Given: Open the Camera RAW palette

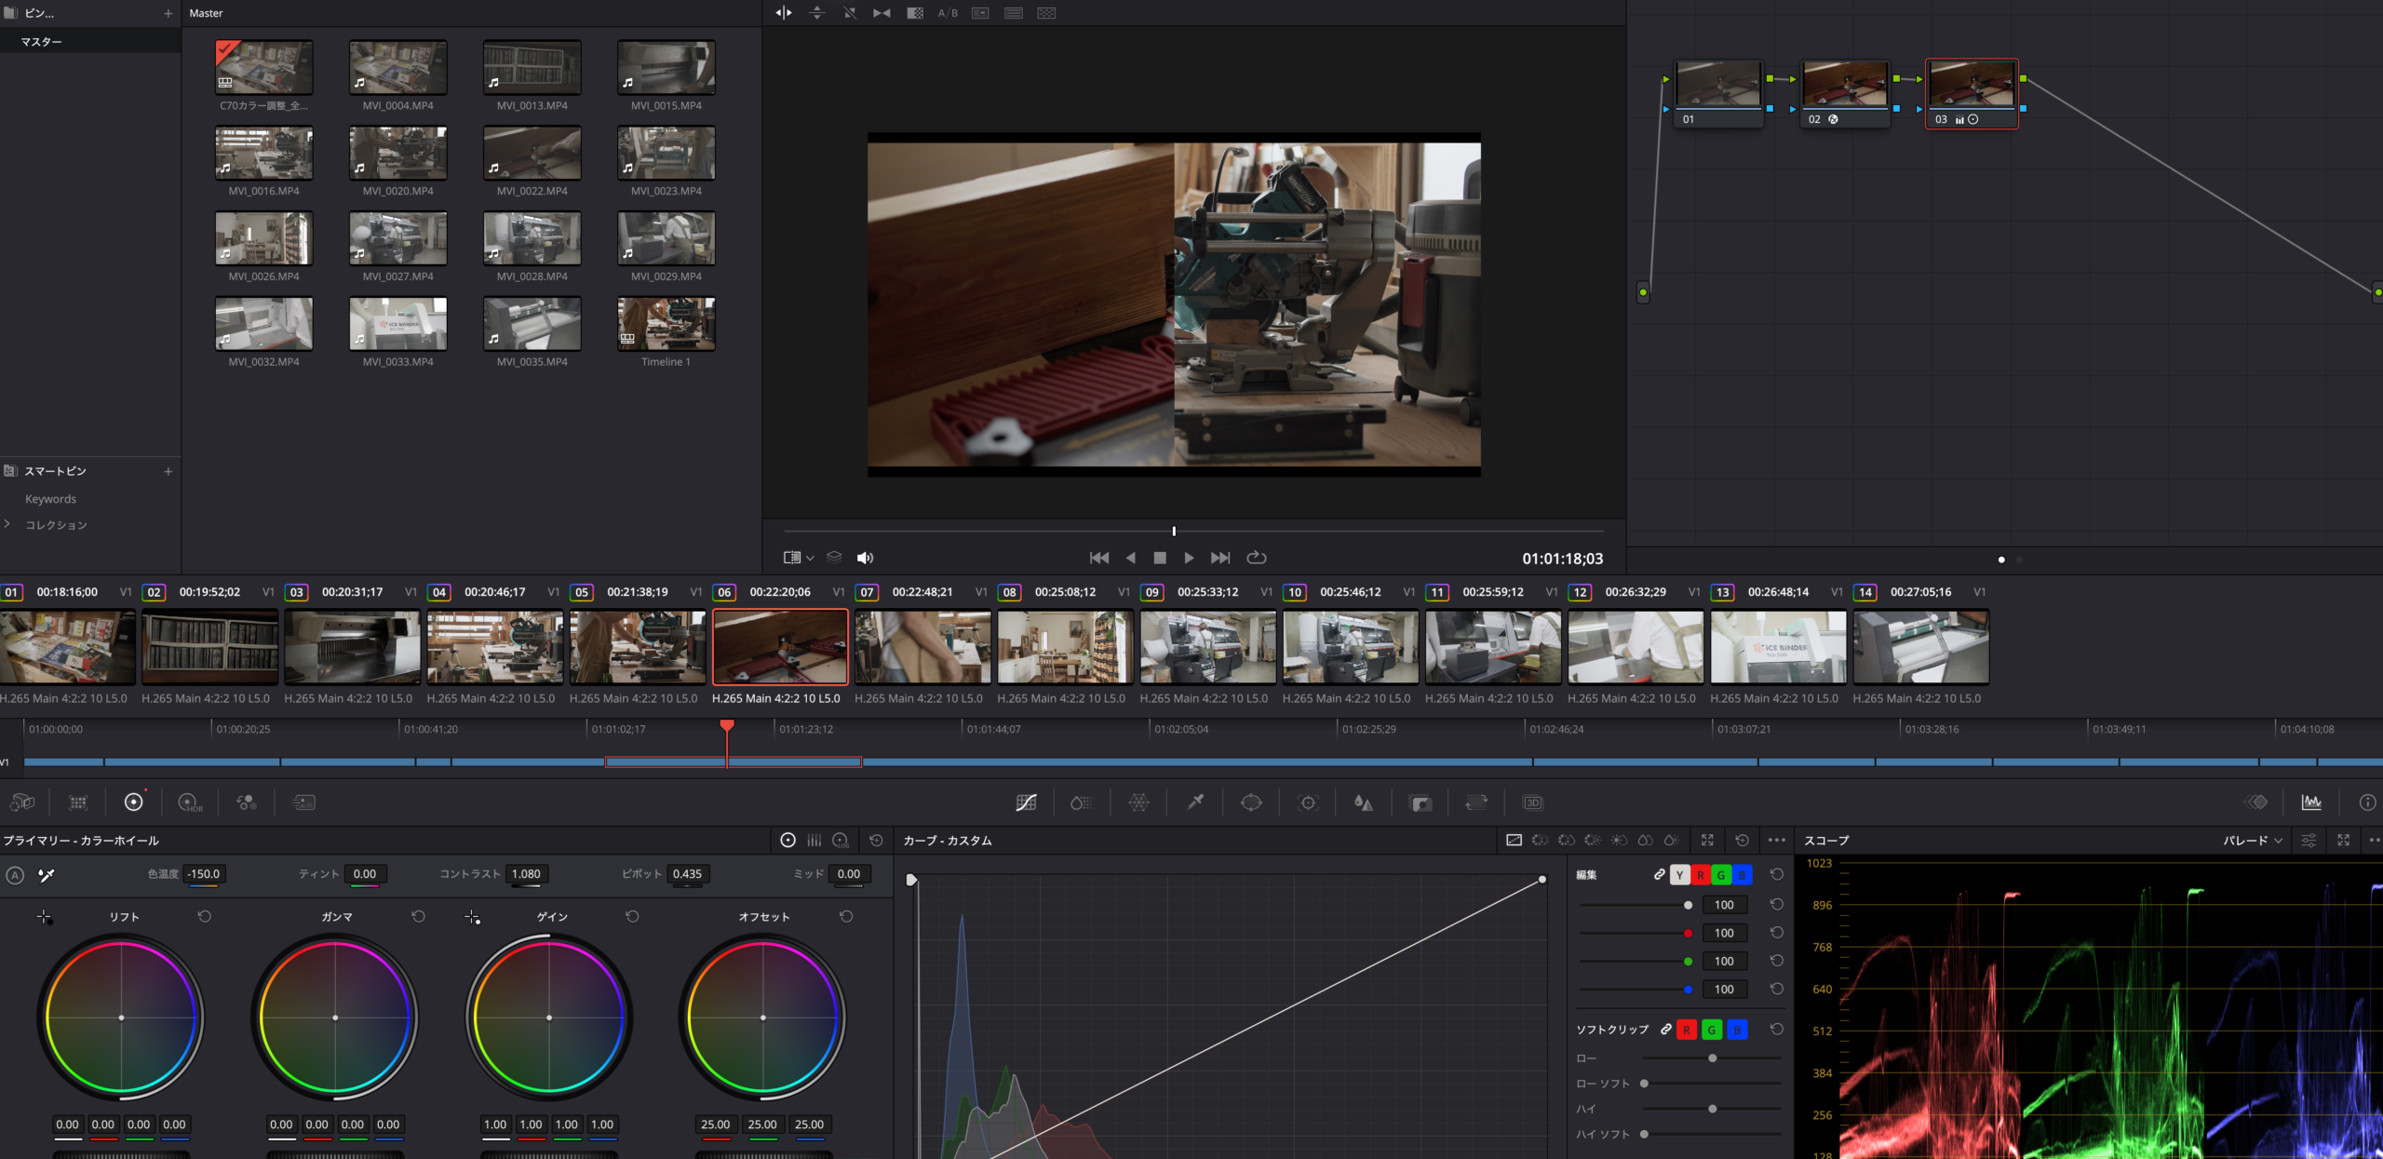Looking at the screenshot, I should (x=22, y=802).
